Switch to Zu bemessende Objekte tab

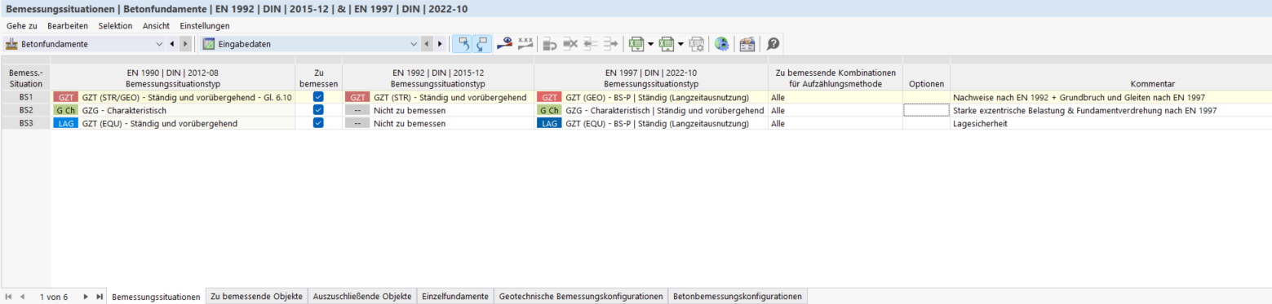pyautogui.click(x=256, y=297)
